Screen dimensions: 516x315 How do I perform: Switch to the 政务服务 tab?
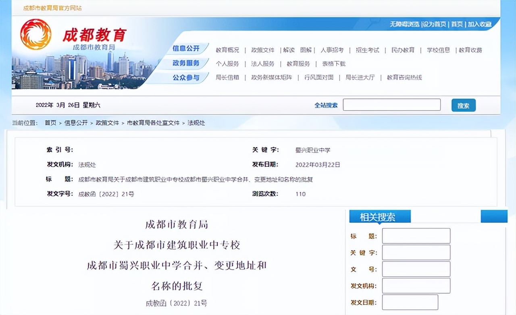(x=186, y=63)
